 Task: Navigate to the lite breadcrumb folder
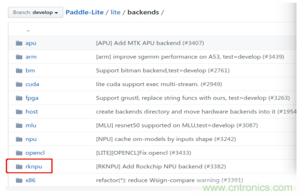click(x=116, y=12)
